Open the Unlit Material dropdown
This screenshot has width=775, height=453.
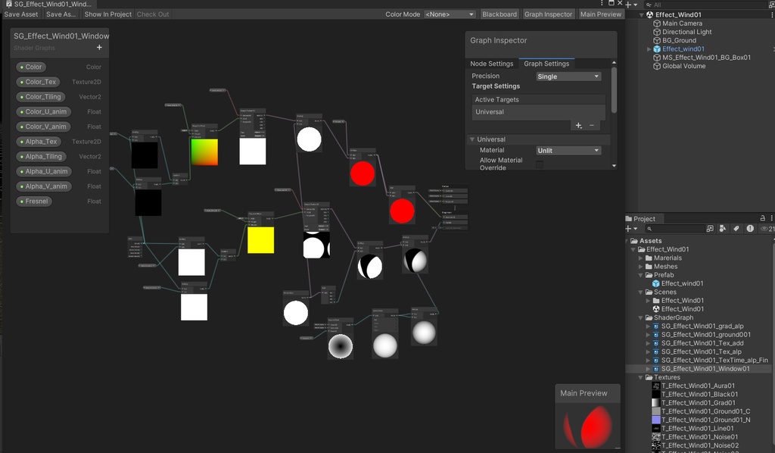click(568, 150)
